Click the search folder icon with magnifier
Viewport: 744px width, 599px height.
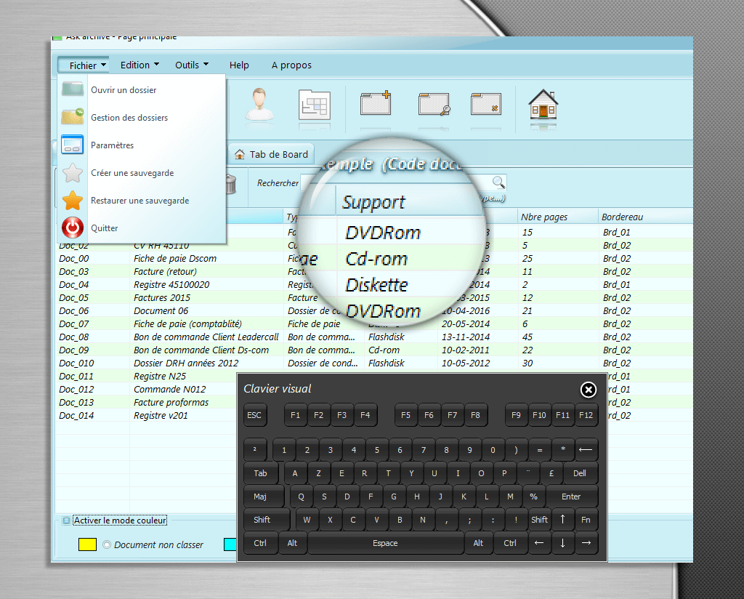[434, 104]
